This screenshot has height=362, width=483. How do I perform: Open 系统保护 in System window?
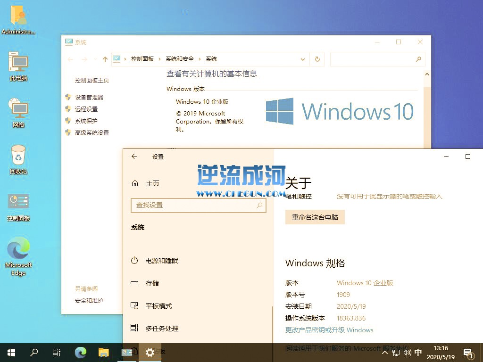click(x=86, y=121)
